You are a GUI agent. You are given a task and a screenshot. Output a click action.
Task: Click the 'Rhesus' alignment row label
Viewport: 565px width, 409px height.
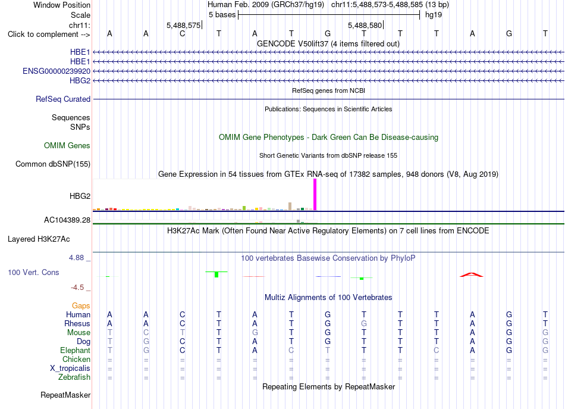(77, 323)
